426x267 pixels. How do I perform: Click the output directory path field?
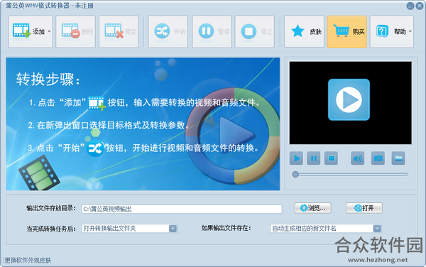coord(182,209)
